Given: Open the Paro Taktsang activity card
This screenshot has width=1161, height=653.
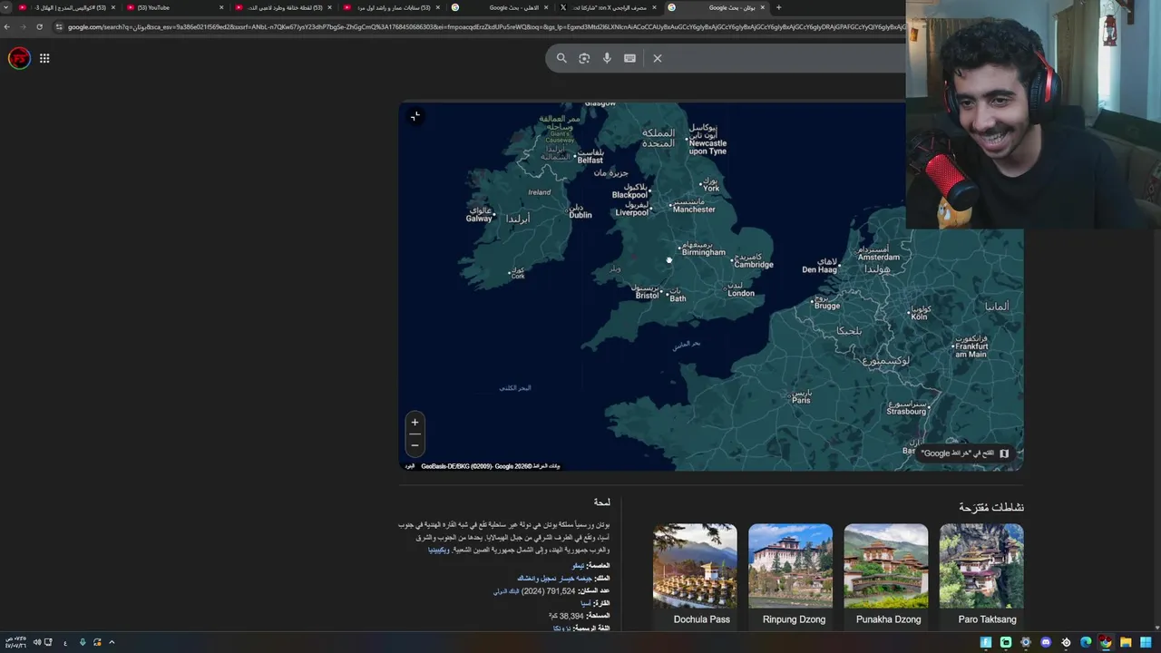Looking at the screenshot, I should pyautogui.click(x=981, y=575).
